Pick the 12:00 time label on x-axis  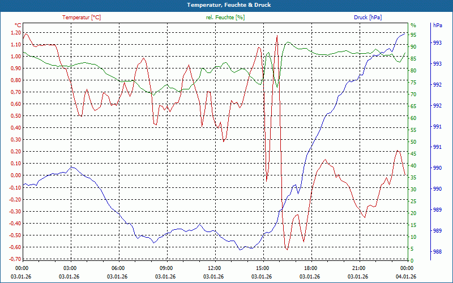[215, 267]
